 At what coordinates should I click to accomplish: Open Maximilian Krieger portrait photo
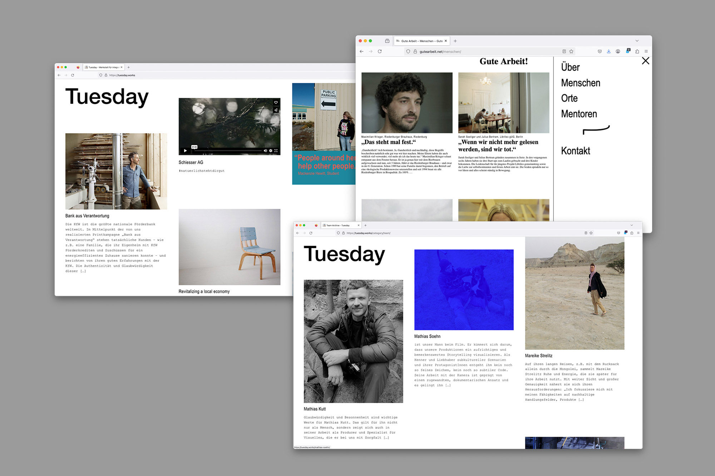(x=407, y=103)
